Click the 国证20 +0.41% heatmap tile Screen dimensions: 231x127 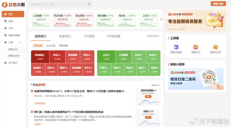click(x=64, y=70)
